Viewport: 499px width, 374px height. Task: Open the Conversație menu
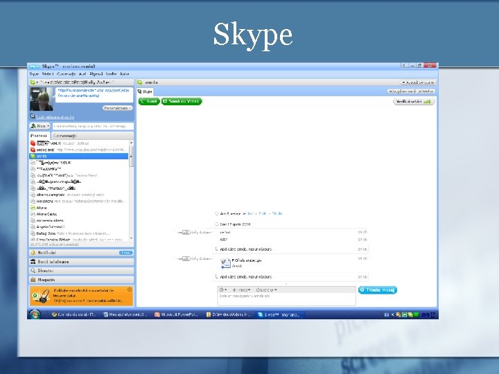point(67,74)
